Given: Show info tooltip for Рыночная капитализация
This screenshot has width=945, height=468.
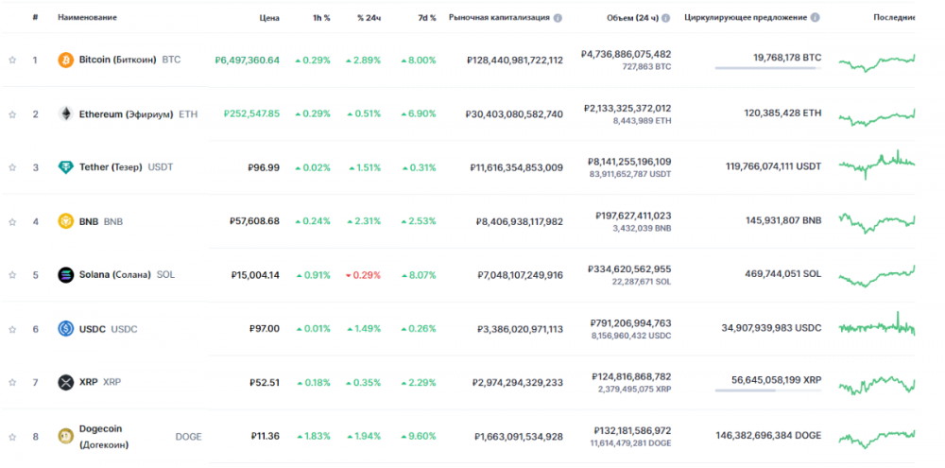Looking at the screenshot, I should coord(558,18).
